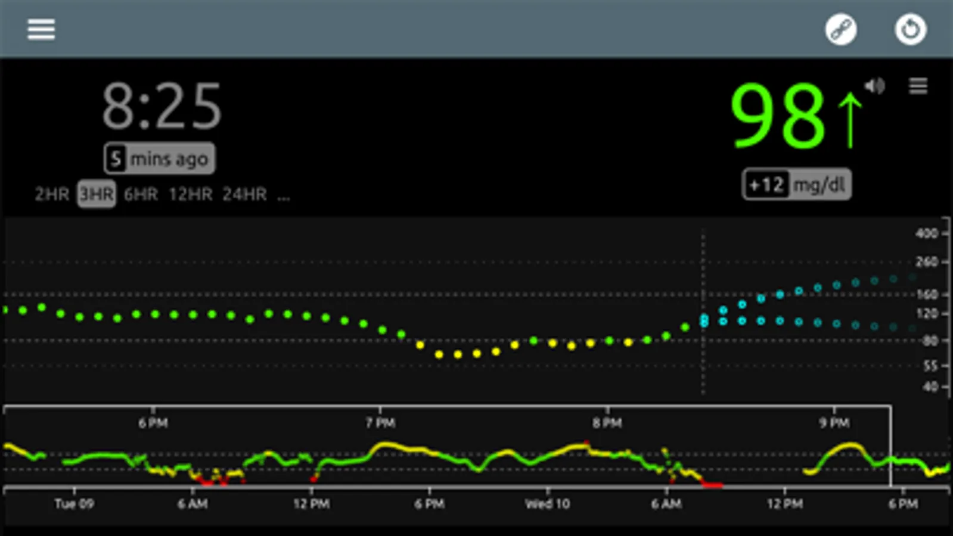
Task: Click the 55 axis label
Action: click(x=930, y=366)
